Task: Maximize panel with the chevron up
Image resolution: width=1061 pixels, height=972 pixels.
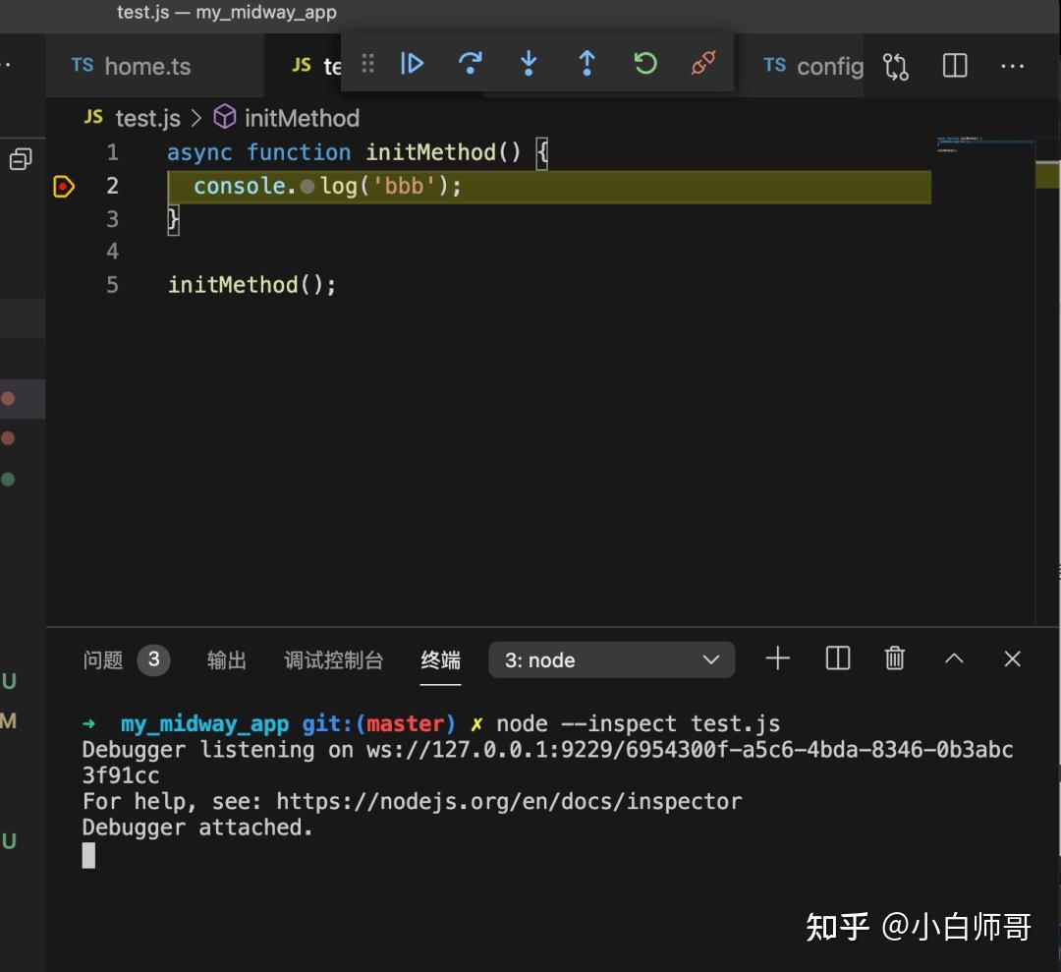Action: pyautogui.click(x=954, y=658)
